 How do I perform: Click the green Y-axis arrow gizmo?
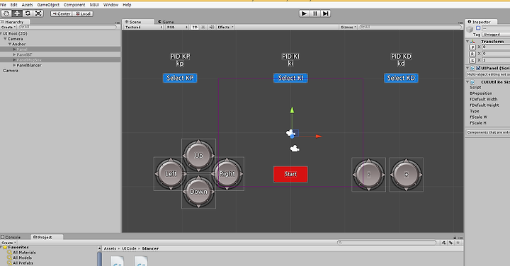[x=292, y=110]
